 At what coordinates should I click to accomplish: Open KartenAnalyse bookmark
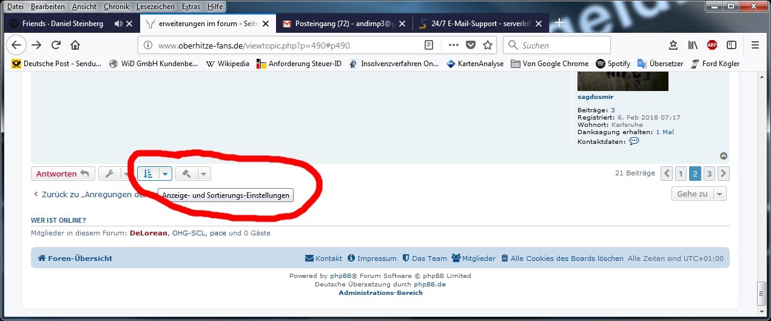tap(475, 64)
